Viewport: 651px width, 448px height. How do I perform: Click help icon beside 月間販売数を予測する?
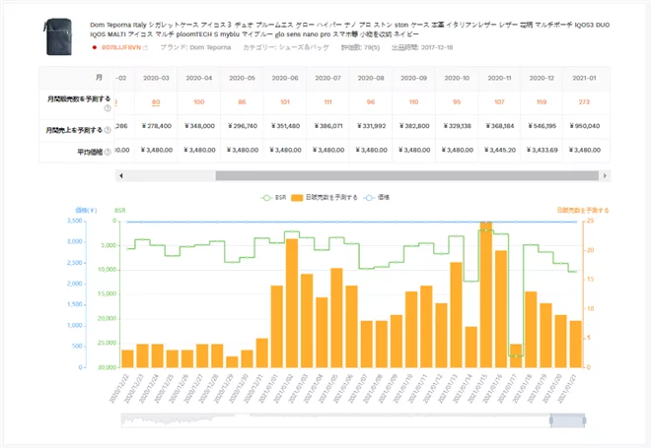click(108, 109)
